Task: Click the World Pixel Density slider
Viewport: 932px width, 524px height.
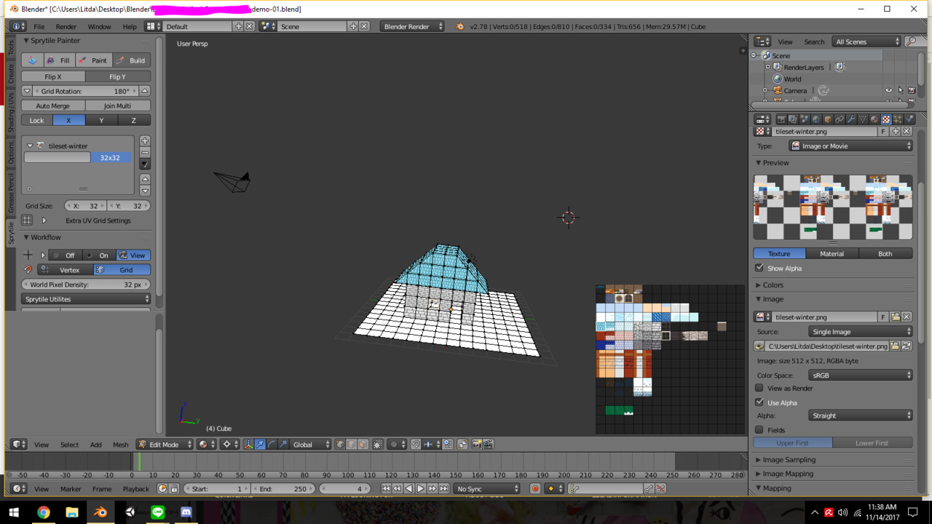Action: click(85, 285)
